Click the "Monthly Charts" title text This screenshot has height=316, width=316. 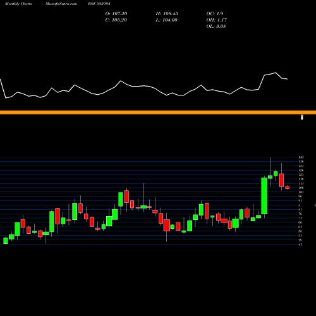(x=18, y=4)
